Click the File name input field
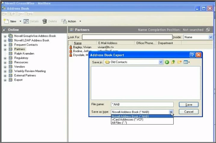216x143 pixels. click(x=142, y=104)
